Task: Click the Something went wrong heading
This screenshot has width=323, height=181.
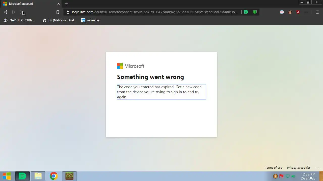Action: coord(150,77)
